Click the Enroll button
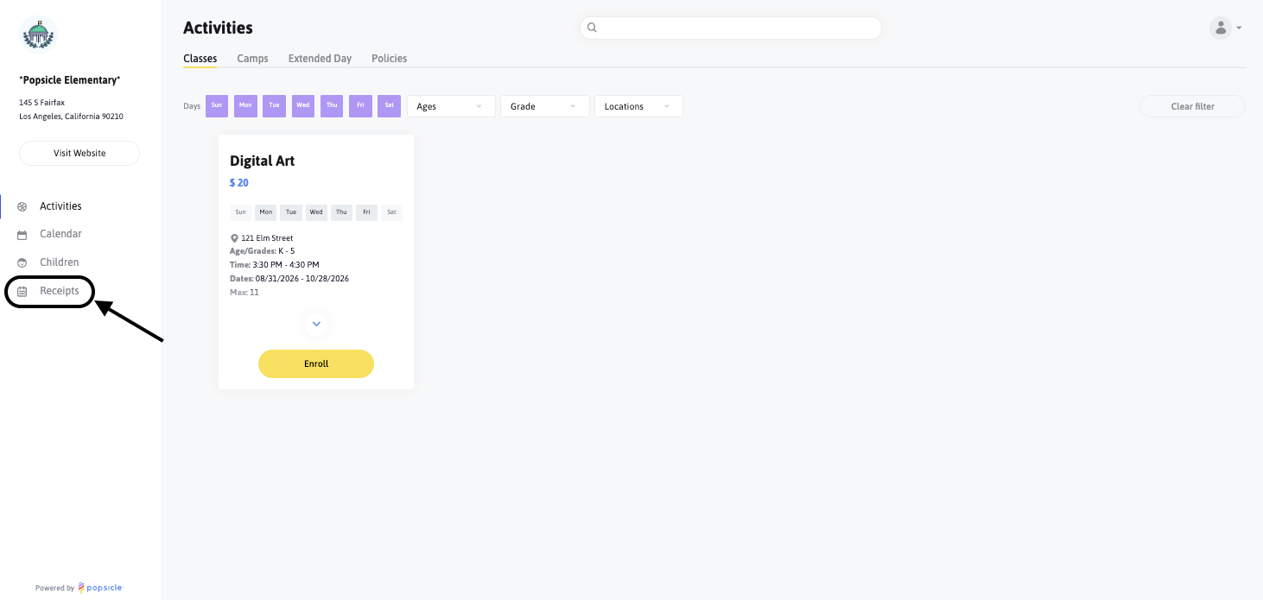The image size is (1263, 600). [x=316, y=363]
